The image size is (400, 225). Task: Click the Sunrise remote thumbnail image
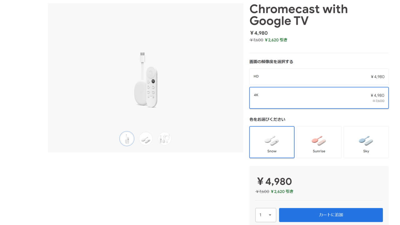click(319, 140)
